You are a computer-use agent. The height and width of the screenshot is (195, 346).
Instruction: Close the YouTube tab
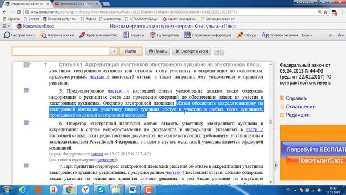pyautogui.click(x=97, y=4)
